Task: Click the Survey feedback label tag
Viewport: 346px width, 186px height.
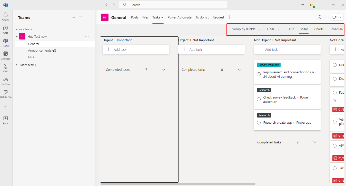Action: tap(269, 65)
